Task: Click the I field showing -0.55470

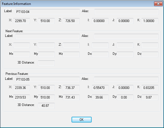Action: coord(100,88)
